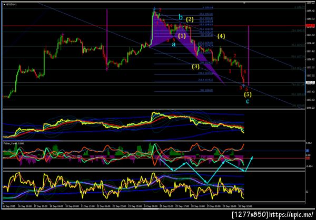Click the 1126.82 price scale value
This screenshot has height=220, width=316.
310,59
